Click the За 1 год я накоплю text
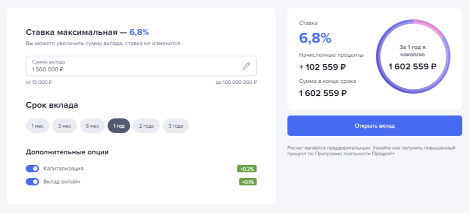The width and height of the screenshot is (470, 213). click(x=412, y=51)
